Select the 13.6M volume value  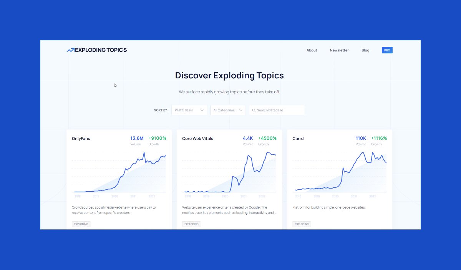tap(137, 138)
